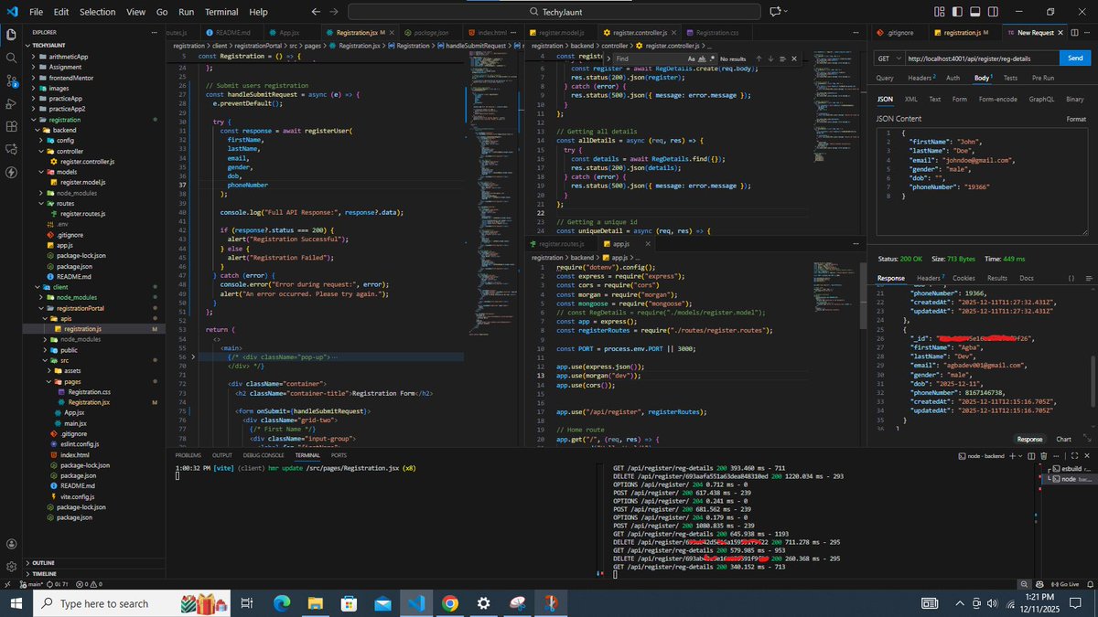
Task: Open the Selection menu
Action: tap(97, 12)
